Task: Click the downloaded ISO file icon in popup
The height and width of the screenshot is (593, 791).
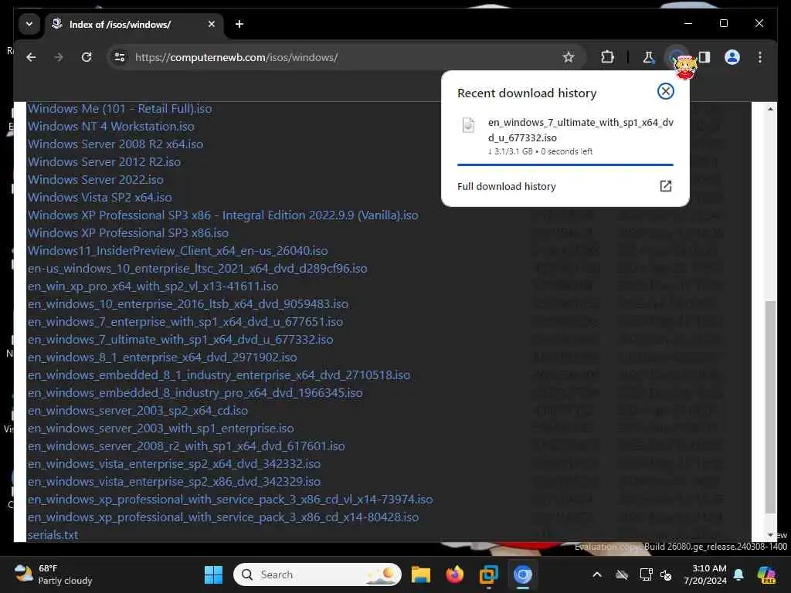Action: click(x=468, y=124)
